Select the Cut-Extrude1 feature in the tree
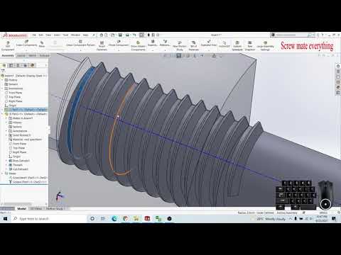This screenshot has height=255, width=341. (x=18, y=169)
